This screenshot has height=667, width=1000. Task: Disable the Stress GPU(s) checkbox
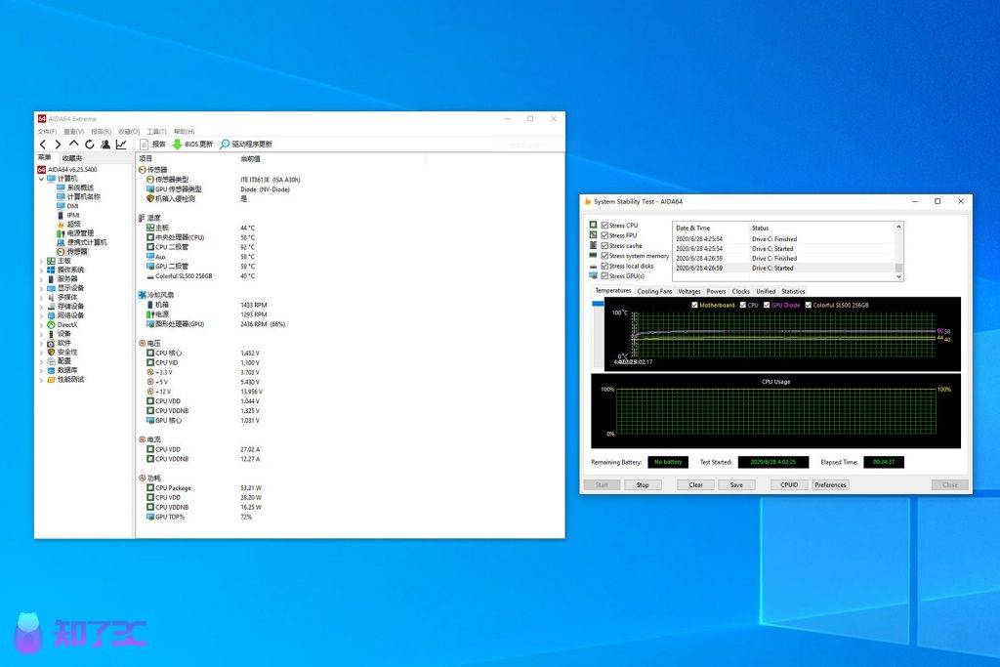(604, 276)
